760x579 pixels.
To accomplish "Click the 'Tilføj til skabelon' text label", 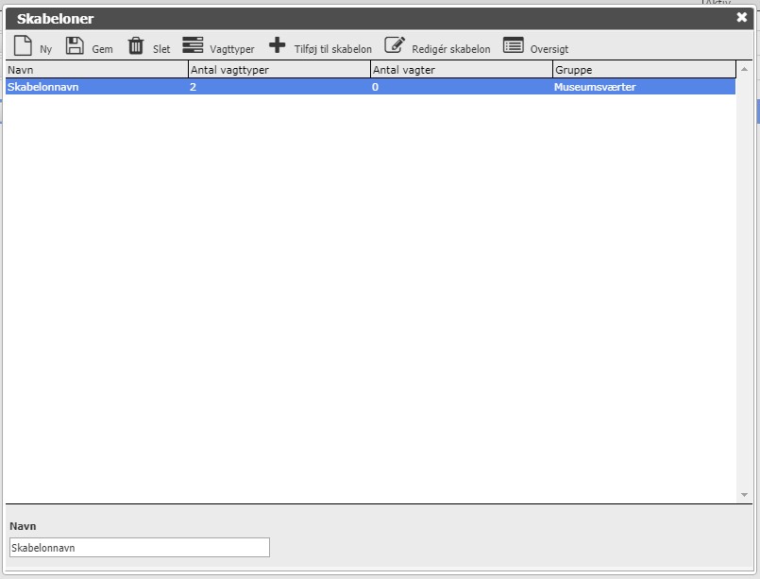I will click(x=332, y=49).
